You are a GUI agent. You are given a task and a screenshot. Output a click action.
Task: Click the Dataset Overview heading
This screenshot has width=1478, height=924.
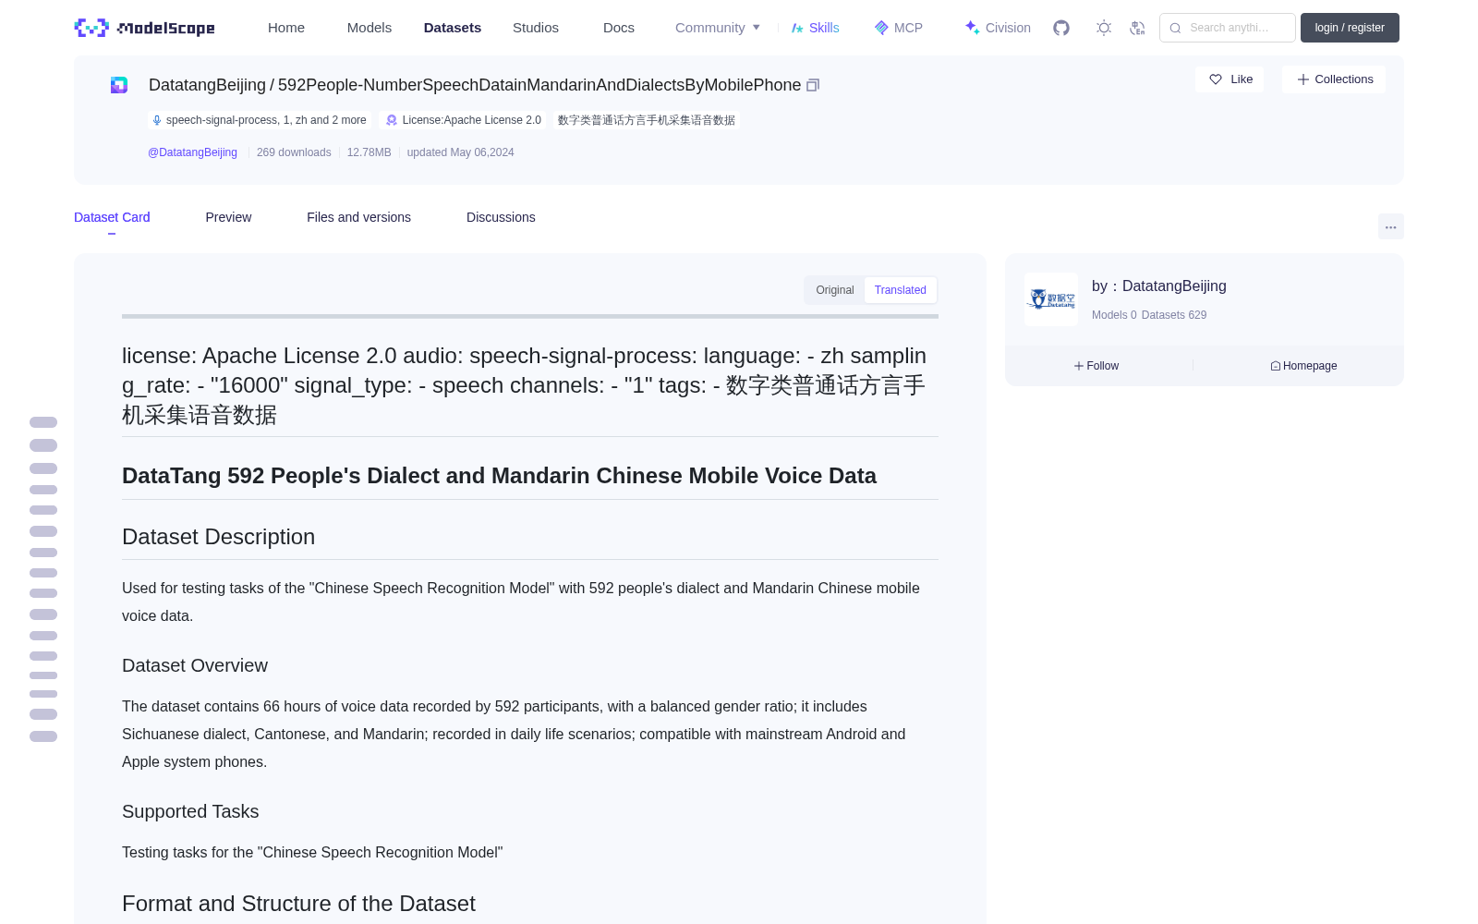(x=195, y=665)
